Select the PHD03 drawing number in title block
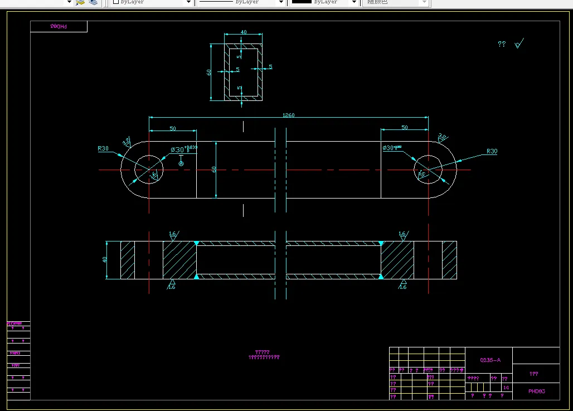Screen dimensions: 573x411 point(536,391)
